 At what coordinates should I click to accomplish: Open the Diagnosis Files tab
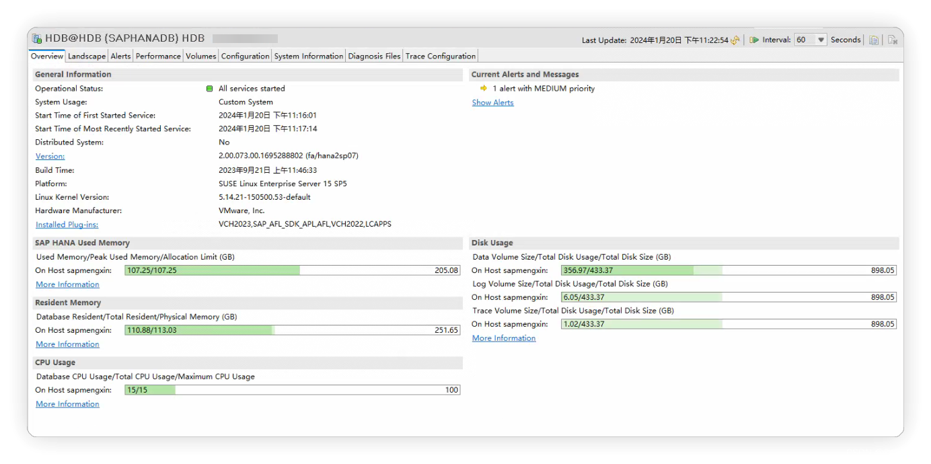click(374, 56)
